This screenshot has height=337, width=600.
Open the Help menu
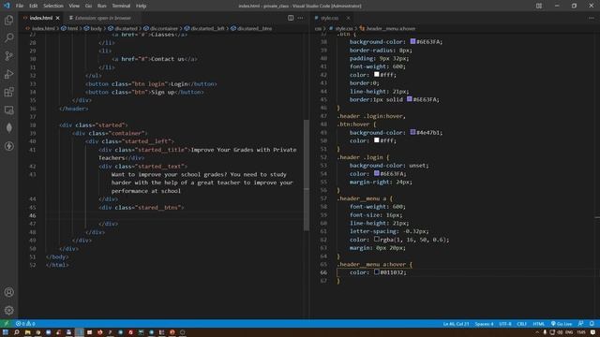tap(141, 6)
